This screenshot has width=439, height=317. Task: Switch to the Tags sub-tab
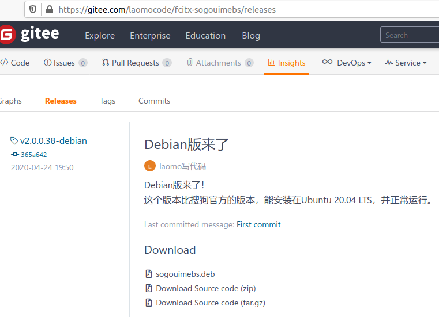click(x=107, y=101)
